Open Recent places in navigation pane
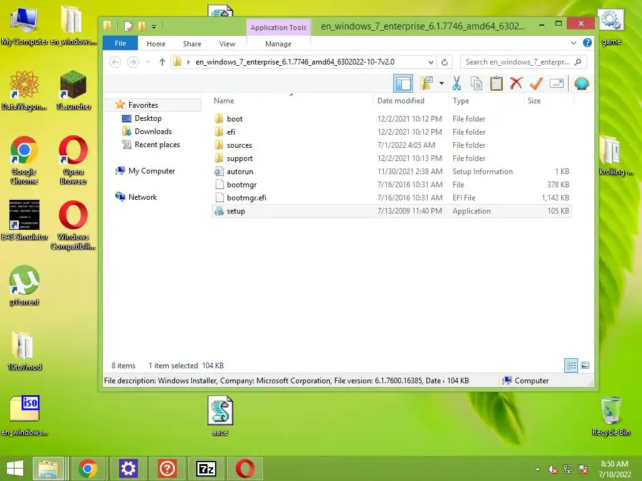This screenshot has height=481, width=642. click(157, 145)
